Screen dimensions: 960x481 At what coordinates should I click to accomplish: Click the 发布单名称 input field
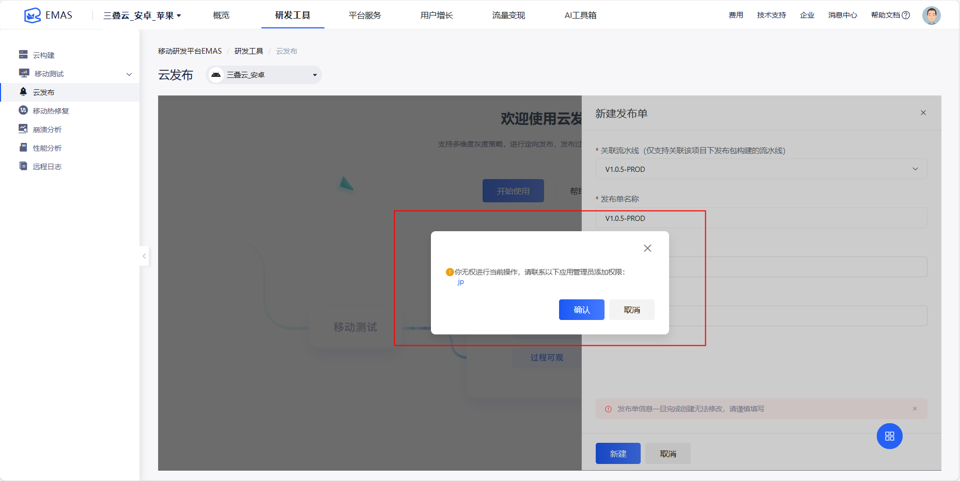pyautogui.click(x=761, y=218)
